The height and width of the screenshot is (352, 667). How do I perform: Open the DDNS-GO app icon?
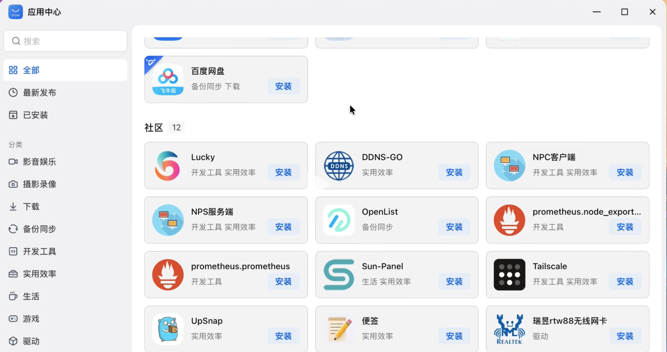339,165
